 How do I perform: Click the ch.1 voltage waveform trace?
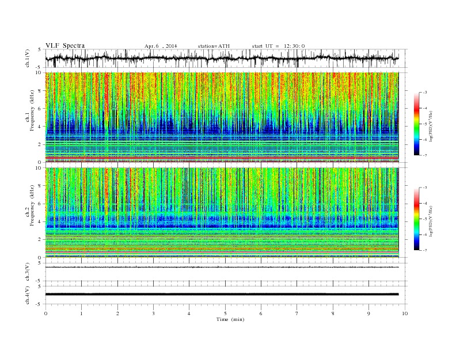pyautogui.click(x=222, y=58)
